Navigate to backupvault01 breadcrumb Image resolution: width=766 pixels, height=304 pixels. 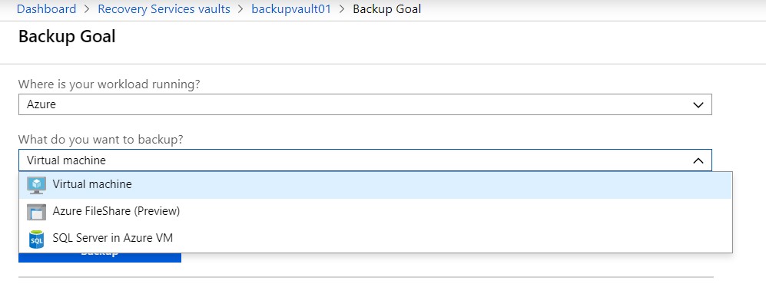click(291, 8)
